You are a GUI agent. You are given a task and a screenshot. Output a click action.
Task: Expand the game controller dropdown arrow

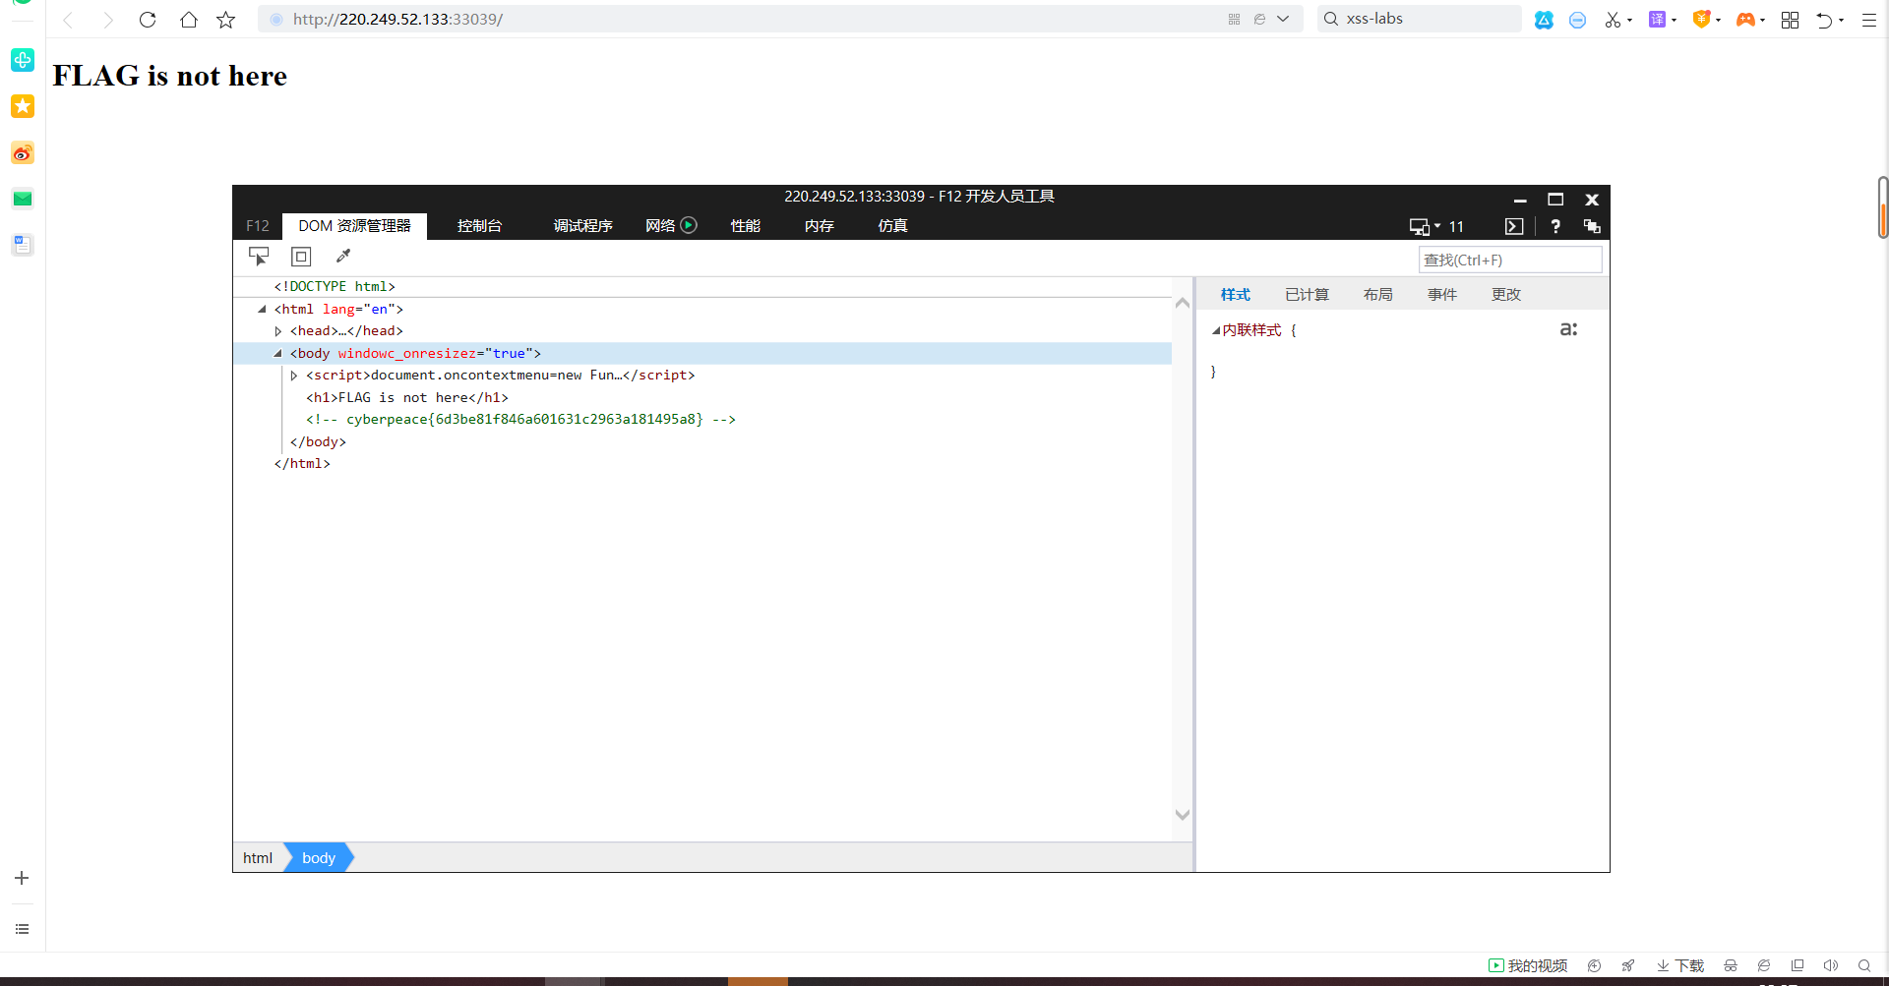(1762, 20)
